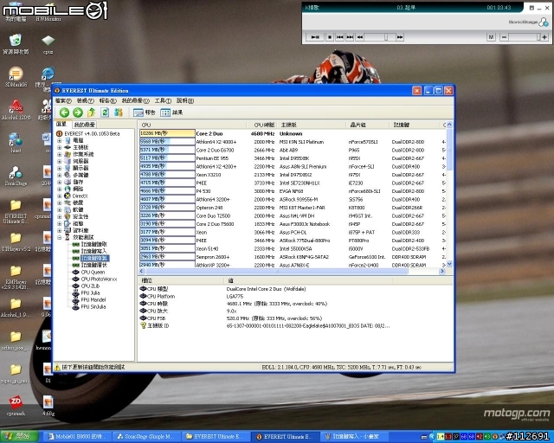Select the FPU Julia benchmark
Viewport: 554px width, 443px height.
point(90,292)
